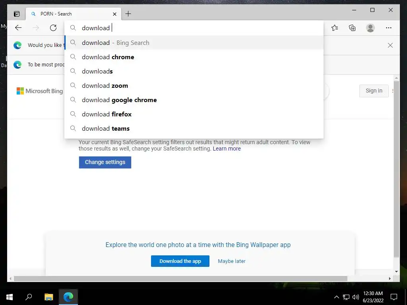Screen dimensions: 407x305
Task: Close the PORN - Search tab
Action: (x=114, y=14)
